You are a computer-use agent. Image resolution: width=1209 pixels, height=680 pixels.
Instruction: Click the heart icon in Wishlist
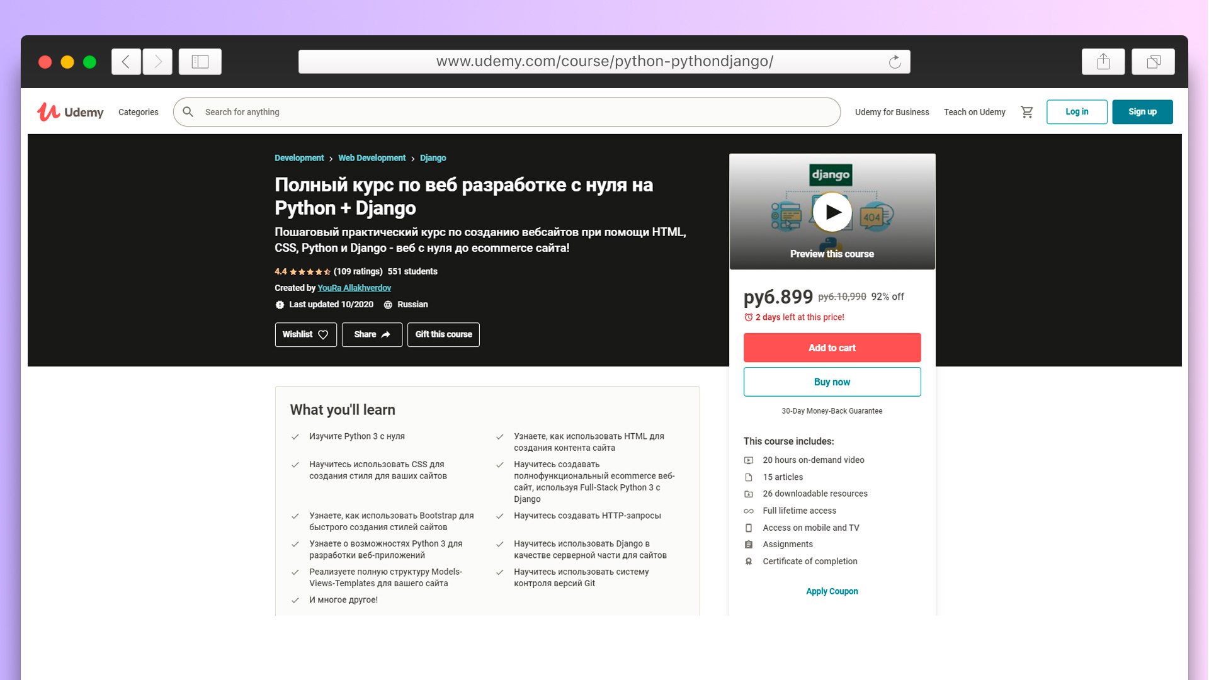click(323, 335)
